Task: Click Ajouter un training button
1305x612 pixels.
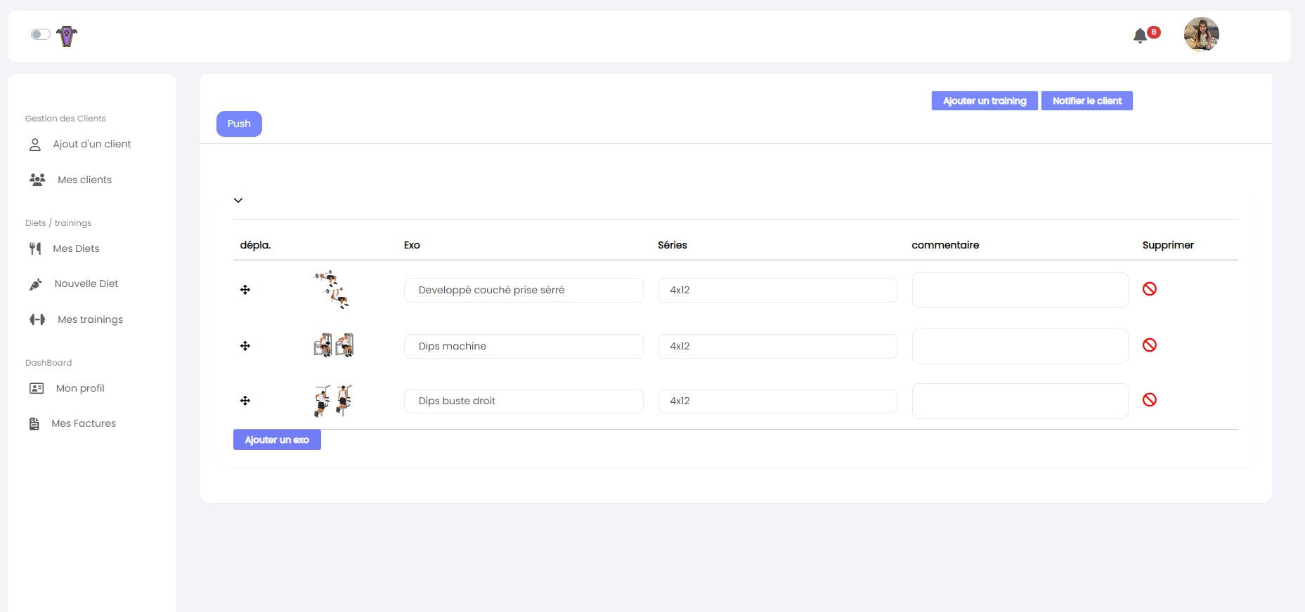Action: coord(984,101)
